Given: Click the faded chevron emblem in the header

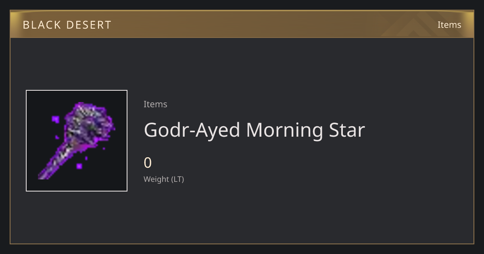Looking at the screenshot, I should click(x=419, y=24).
